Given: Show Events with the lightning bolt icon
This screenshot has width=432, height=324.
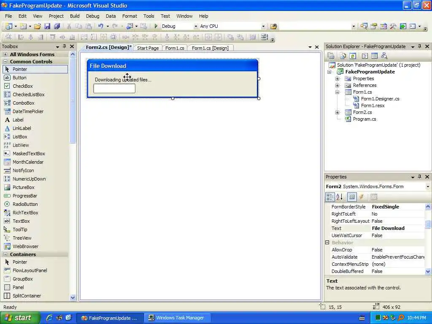Looking at the screenshot, I should (x=362, y=197).
